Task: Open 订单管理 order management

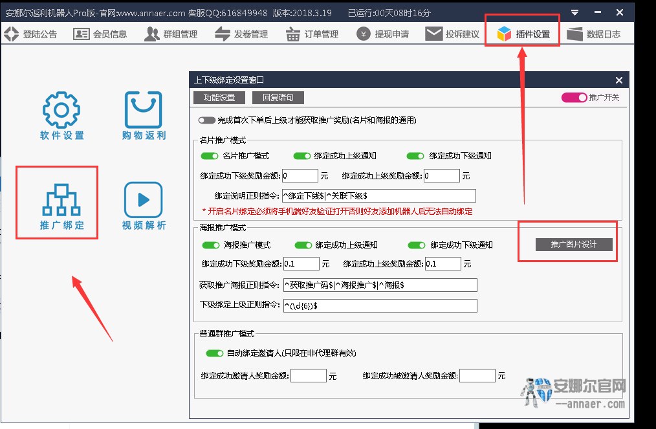Action: (312, 34)
